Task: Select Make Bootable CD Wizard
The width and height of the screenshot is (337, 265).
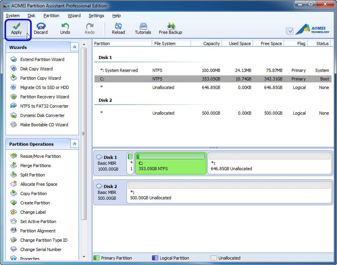Action: coord(44,125)
